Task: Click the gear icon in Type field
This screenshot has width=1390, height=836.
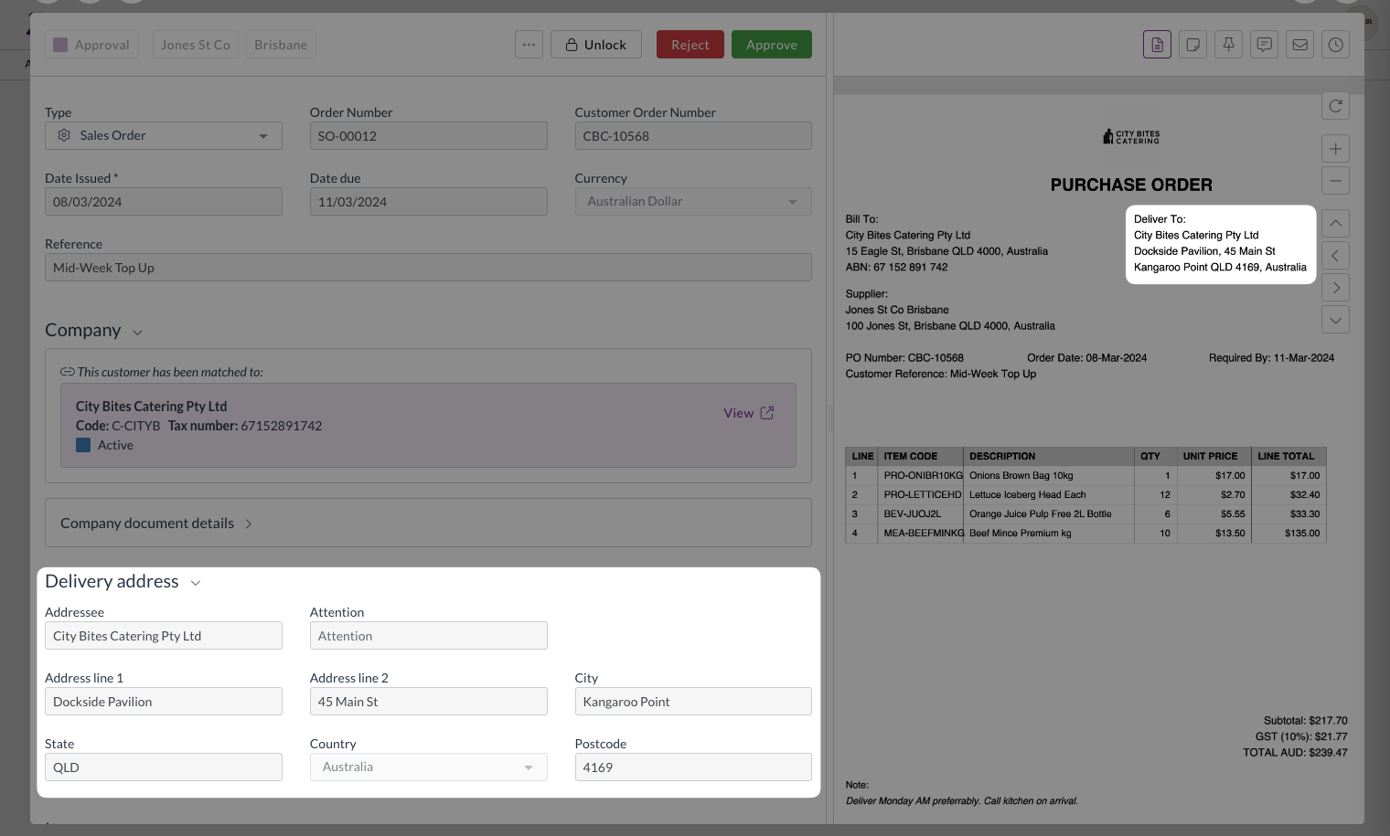Action: tap(64, 135)
